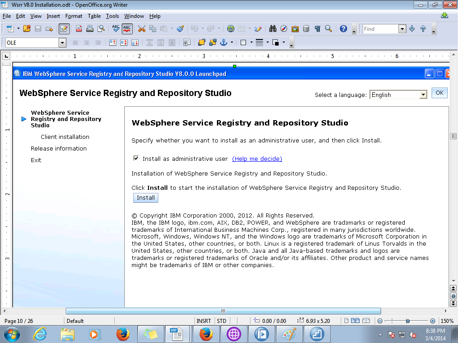Click Find Previous up arrow
Viewport: 458px width, 343px height.
point(423,29)
